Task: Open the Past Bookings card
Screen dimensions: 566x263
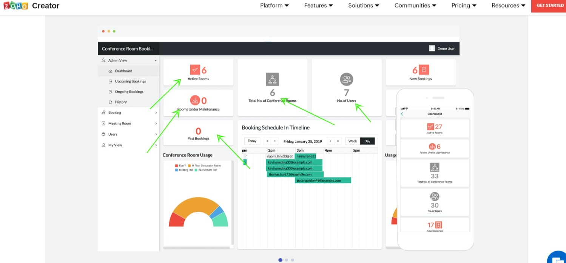Action: pos(198,133)
